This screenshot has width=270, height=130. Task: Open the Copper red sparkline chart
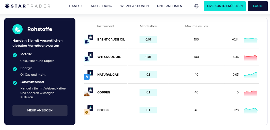tap(251, 93)
